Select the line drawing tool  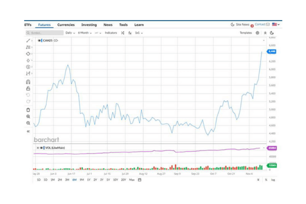pyautogui.click(x=28, y=41)
